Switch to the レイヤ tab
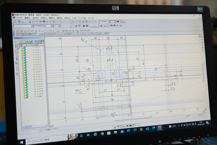Image resolution: width=217 pixels, height=145 pixels. 80,34
